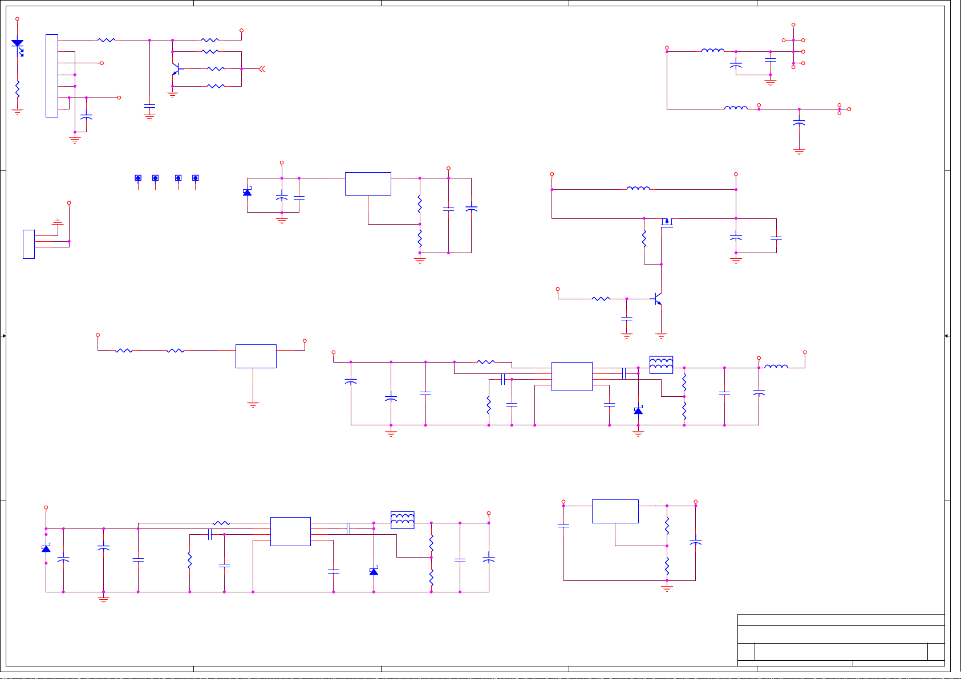Click the resistor wired directly to the three-pin IC
This screenshot has height=679, width=961.
[175, 350]
